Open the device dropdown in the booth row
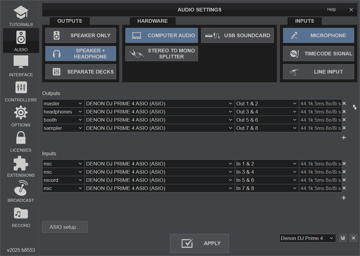360x256 pixels. pos(160,120)
